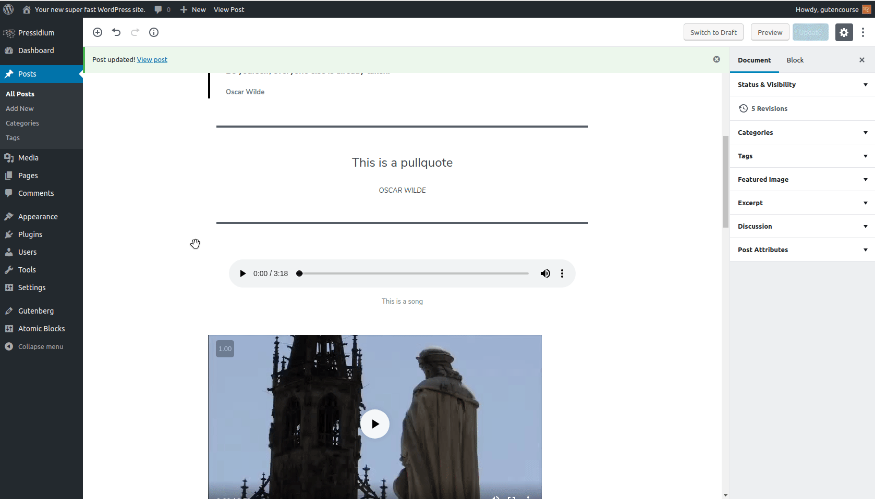Screen dimensions: 875x499
Task: Select All Posts submenu
Action: coord(20,94)
